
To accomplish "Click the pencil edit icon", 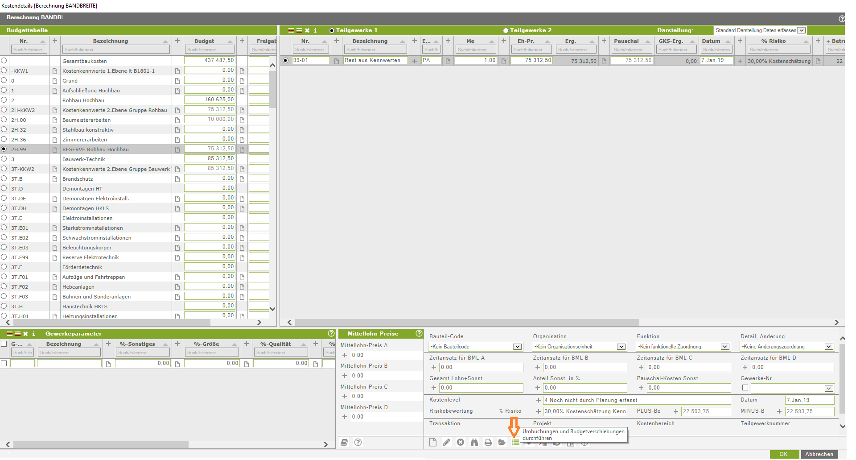I will click(x=447, y=442).
